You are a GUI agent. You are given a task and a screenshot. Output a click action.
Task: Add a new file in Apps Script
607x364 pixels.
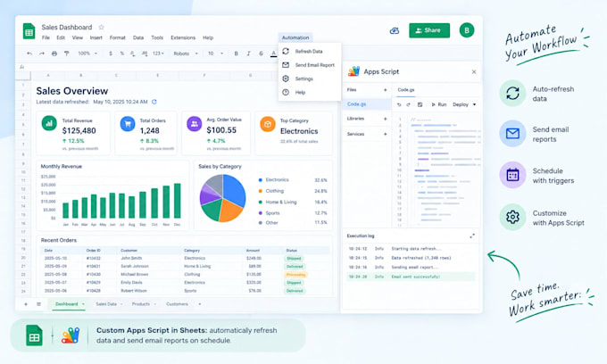386,90
